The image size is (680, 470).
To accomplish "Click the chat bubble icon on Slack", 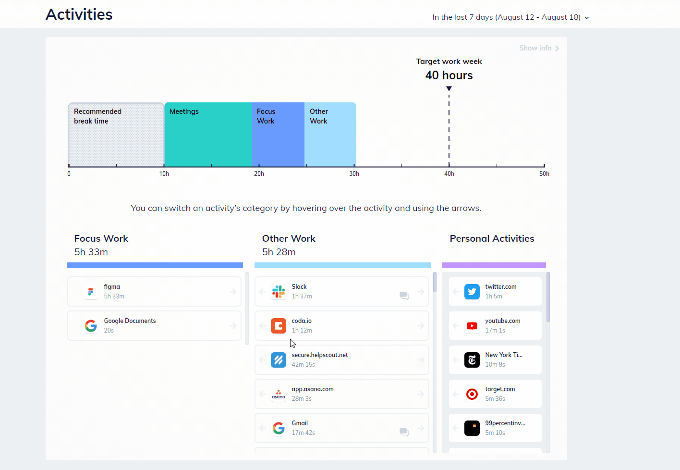I will point(404,296).
